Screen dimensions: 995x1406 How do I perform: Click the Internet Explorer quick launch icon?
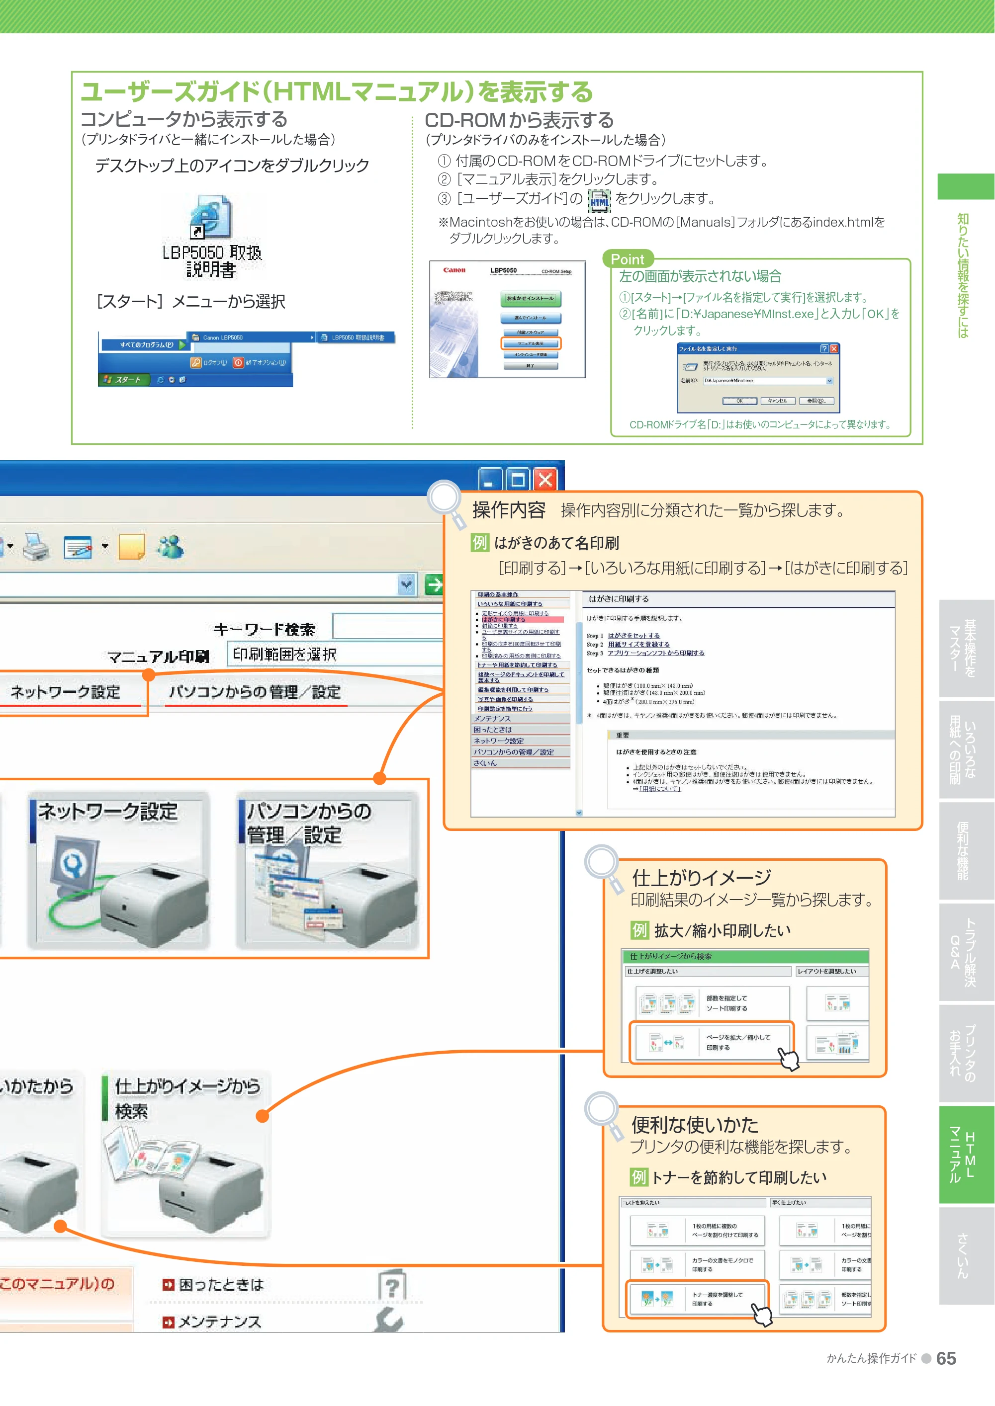pyautogui.click(x=161, y=380)
